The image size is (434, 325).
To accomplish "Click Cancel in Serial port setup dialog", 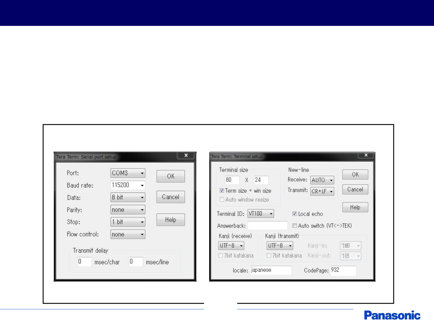I will coord(171,197).
